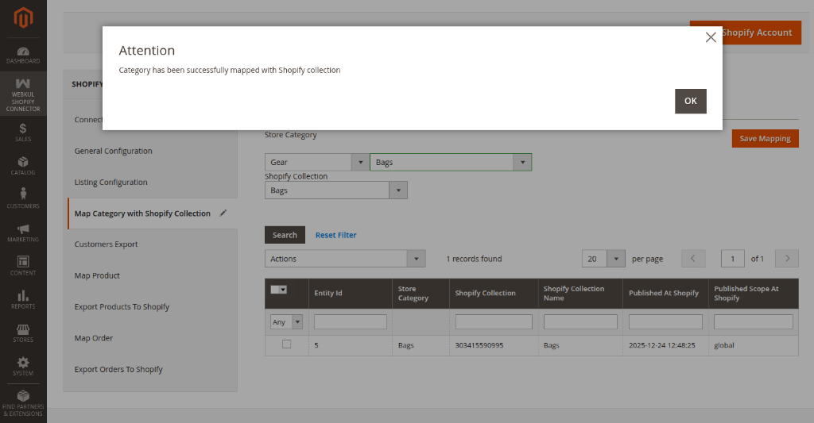Expand the header mass-select dropdown arrow
814x423 pixels.
point(284,290)
